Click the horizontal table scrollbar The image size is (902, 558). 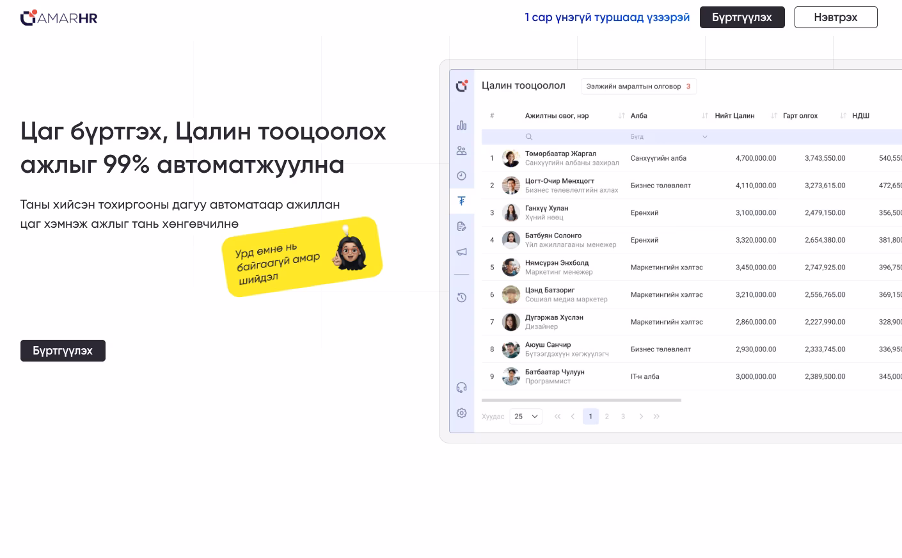(581, 400)
